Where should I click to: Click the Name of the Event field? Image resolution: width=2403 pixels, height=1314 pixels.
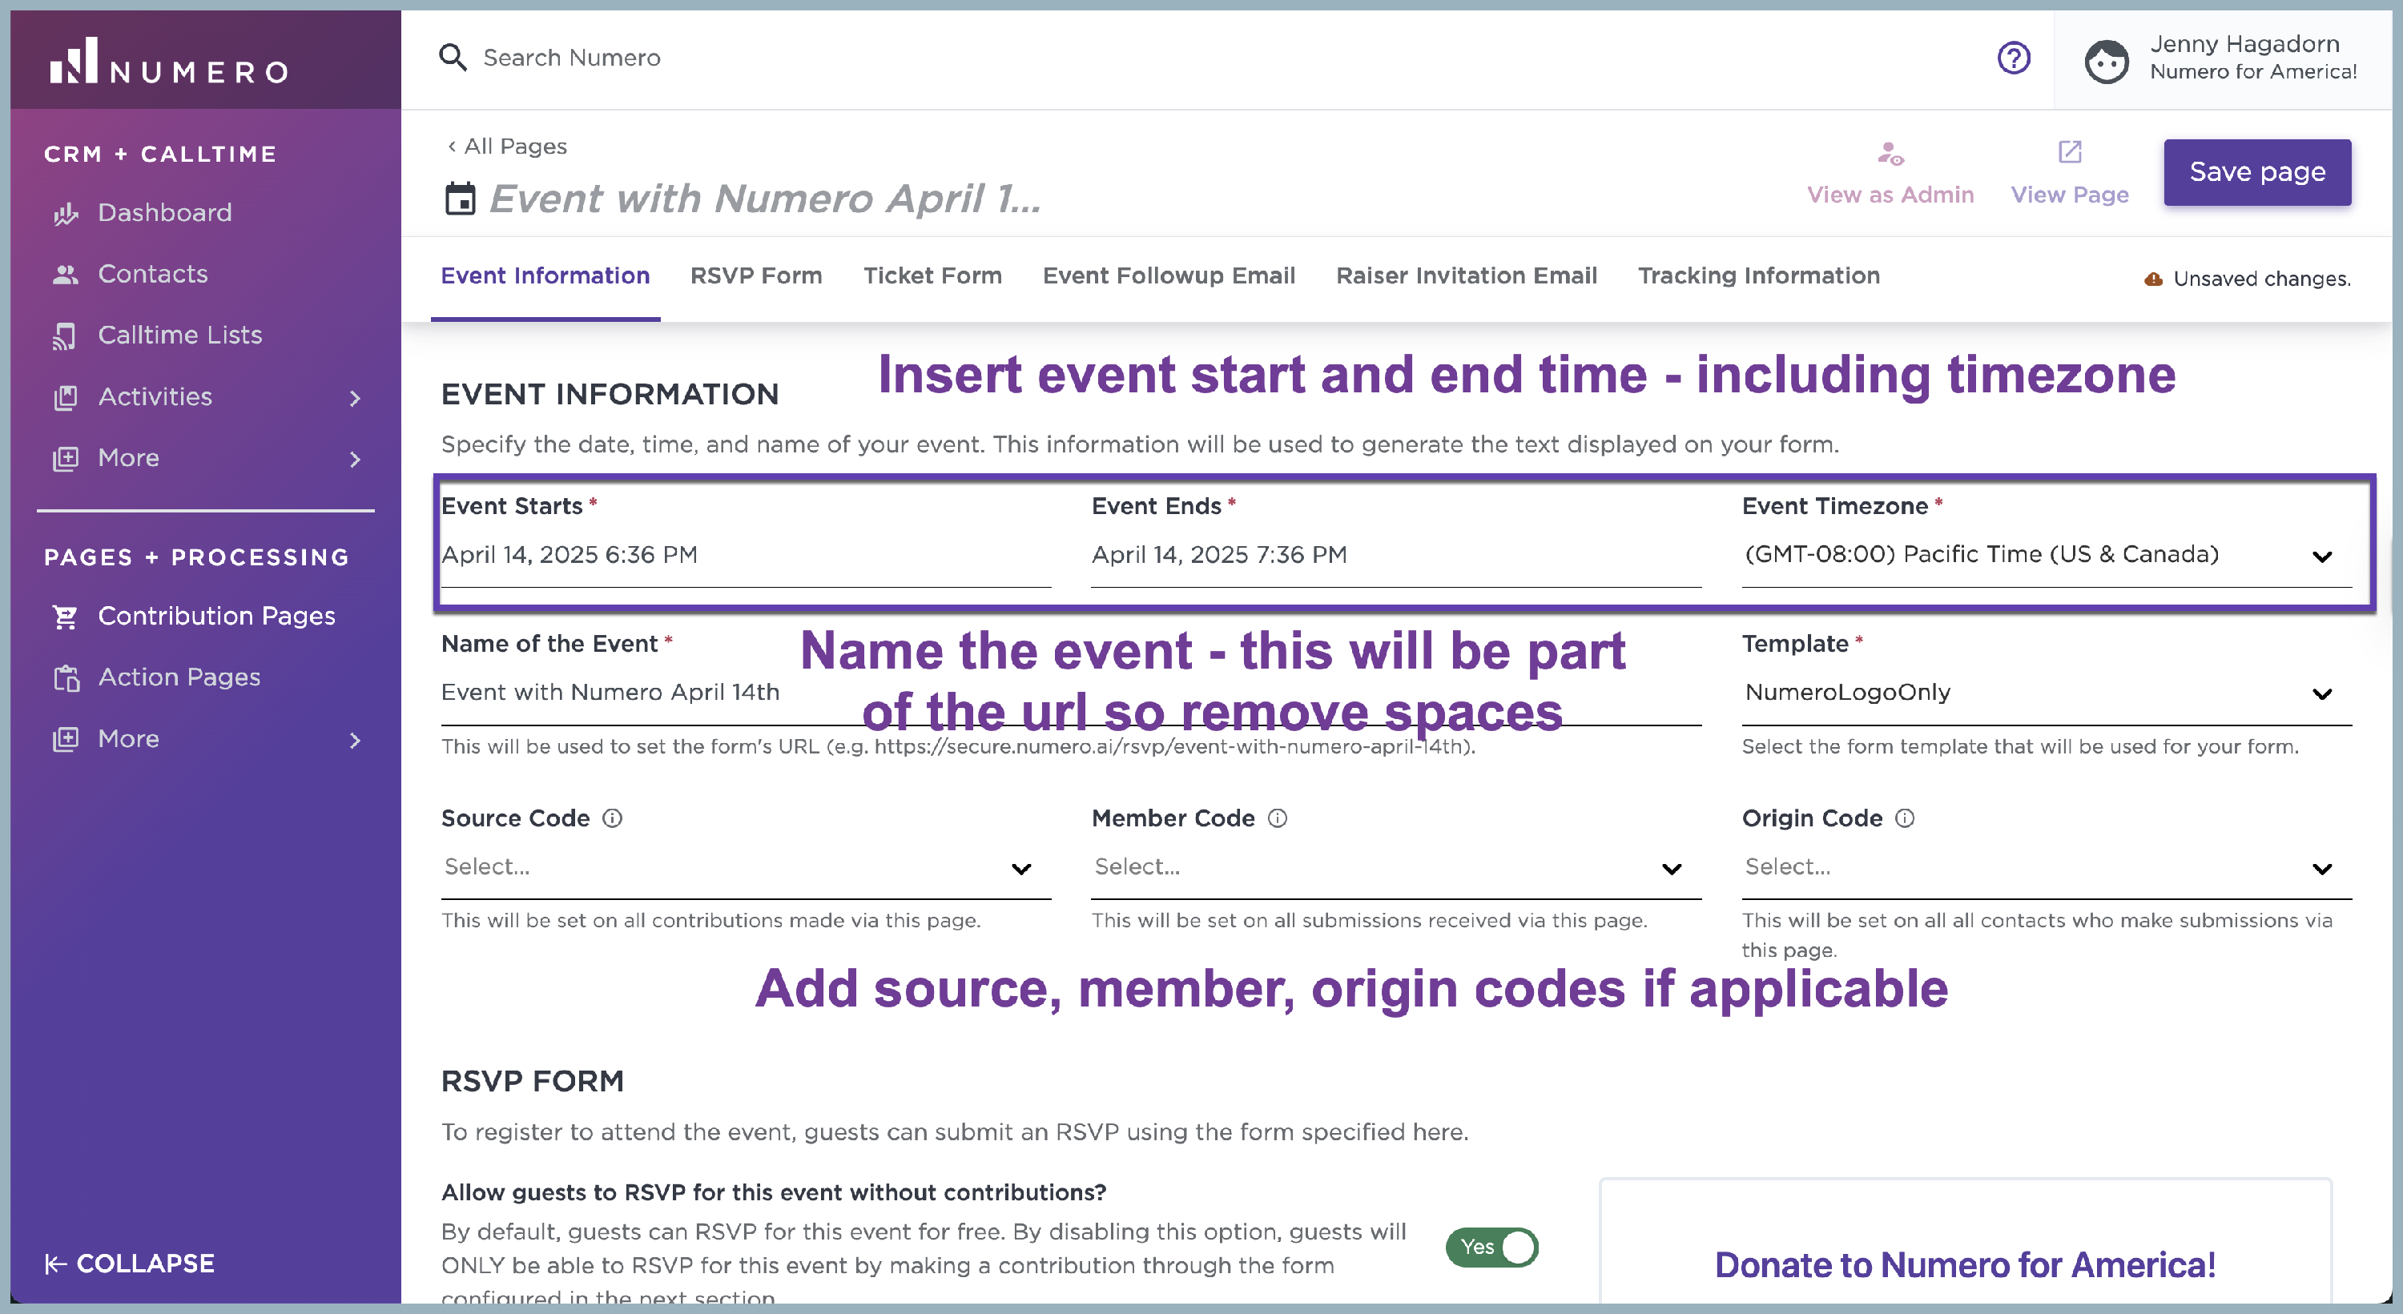[x=1071, y=693]
